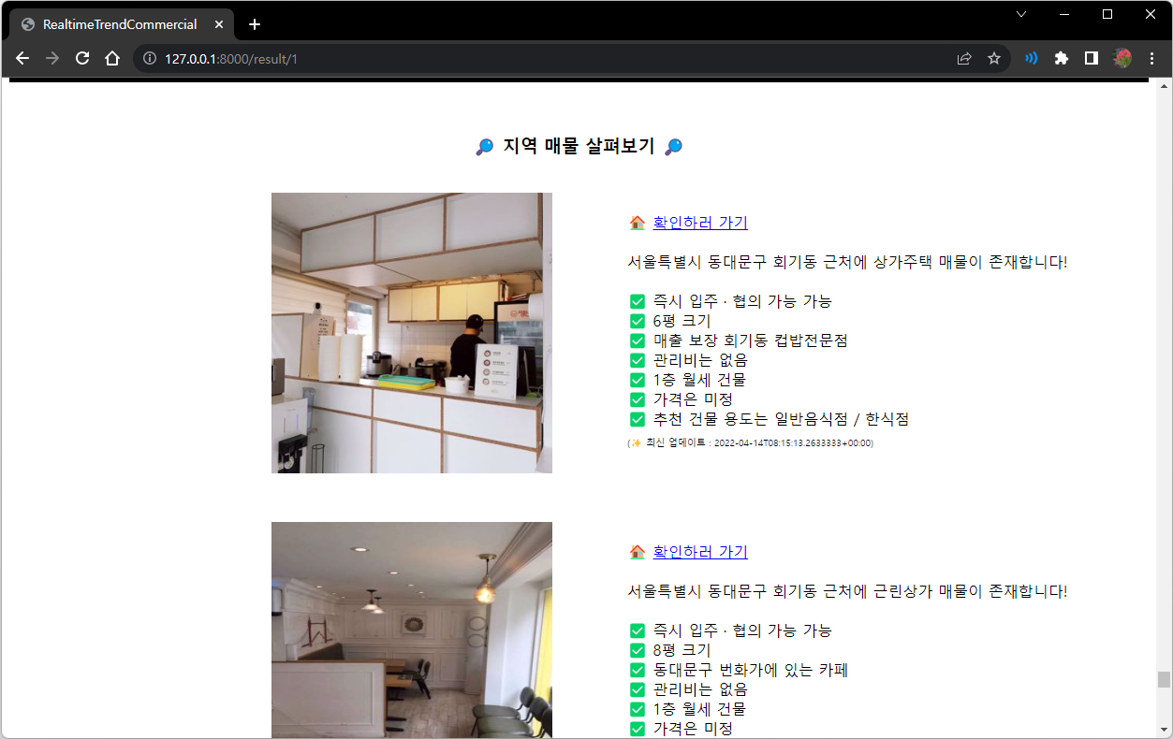
Task: Open second listing's 확인하러 가기 link
Action: [x=700, y=552]
